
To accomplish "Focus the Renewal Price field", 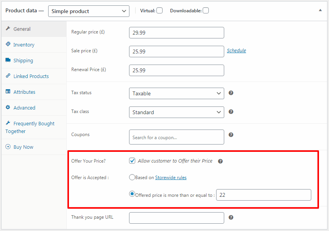I will click(176, 70).
